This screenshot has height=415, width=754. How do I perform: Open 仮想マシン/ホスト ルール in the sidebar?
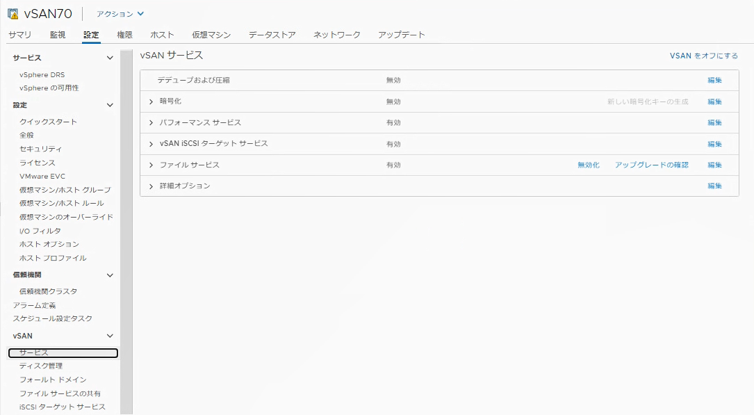pos(62,203)
